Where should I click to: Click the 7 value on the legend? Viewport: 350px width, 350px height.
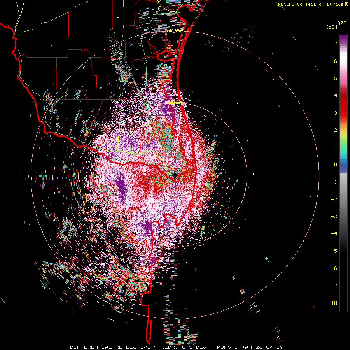(336, 44)
